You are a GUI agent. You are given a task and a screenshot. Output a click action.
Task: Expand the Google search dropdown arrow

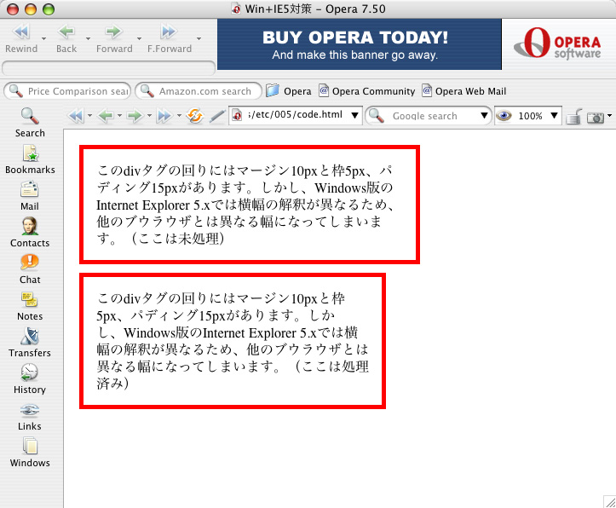[485, 116]
